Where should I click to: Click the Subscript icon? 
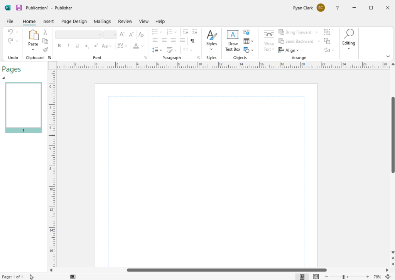click(x=87, y=46)
